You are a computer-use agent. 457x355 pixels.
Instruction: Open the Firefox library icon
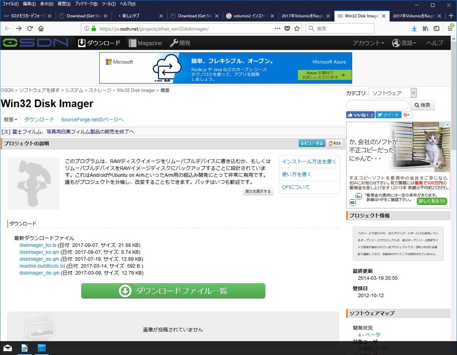click(425, 29)
